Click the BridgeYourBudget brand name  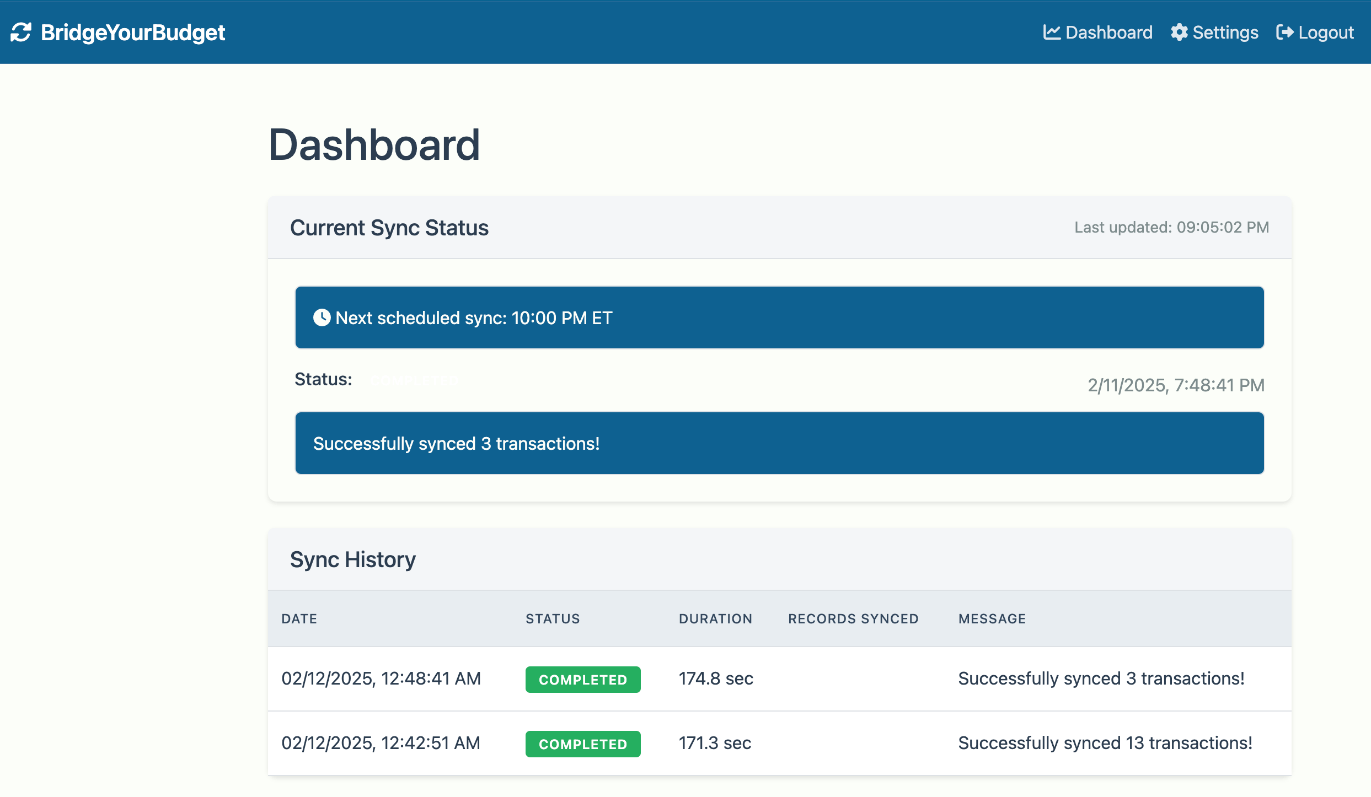[x=133, y=33]
